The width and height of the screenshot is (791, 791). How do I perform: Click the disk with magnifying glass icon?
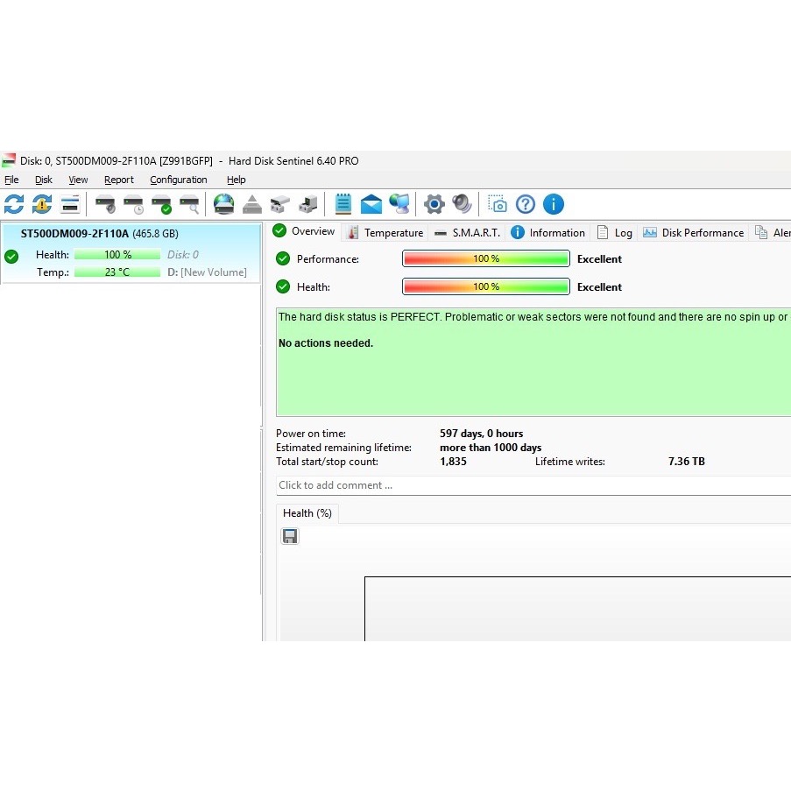[x=190, y=204]
